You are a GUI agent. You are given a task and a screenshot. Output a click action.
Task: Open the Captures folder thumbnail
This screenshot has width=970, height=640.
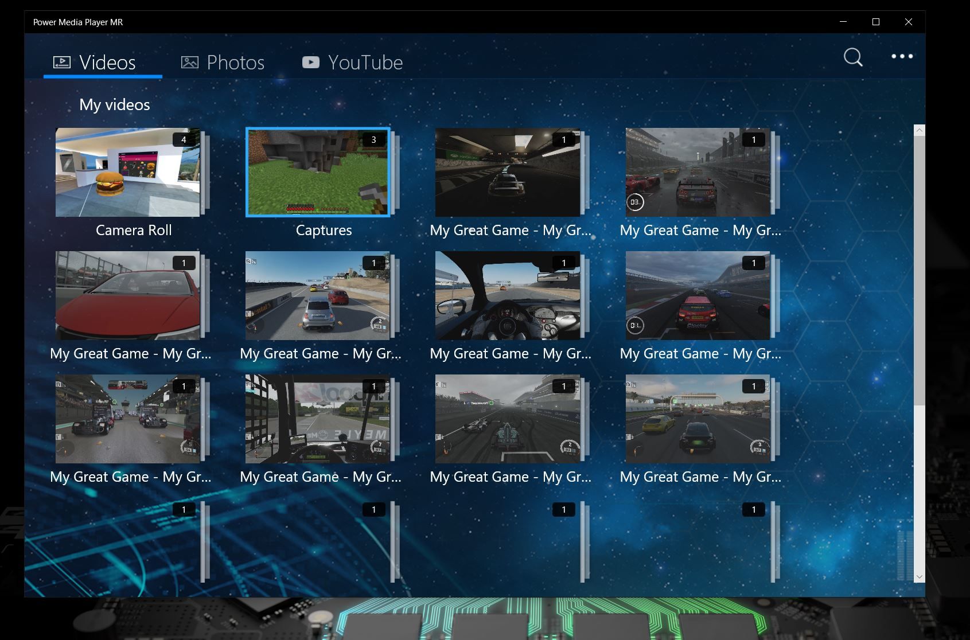pos(318,172)
